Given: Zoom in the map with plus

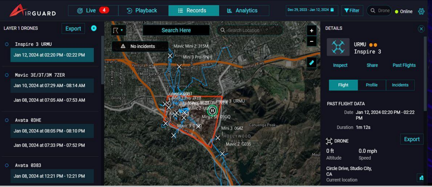Looking at the screenshot, I should point(311,30).
